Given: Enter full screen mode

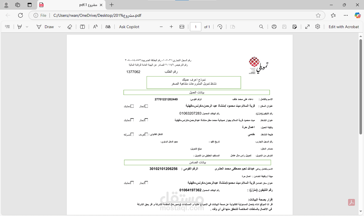Looking at the screenshot, I should coord(307,27).
